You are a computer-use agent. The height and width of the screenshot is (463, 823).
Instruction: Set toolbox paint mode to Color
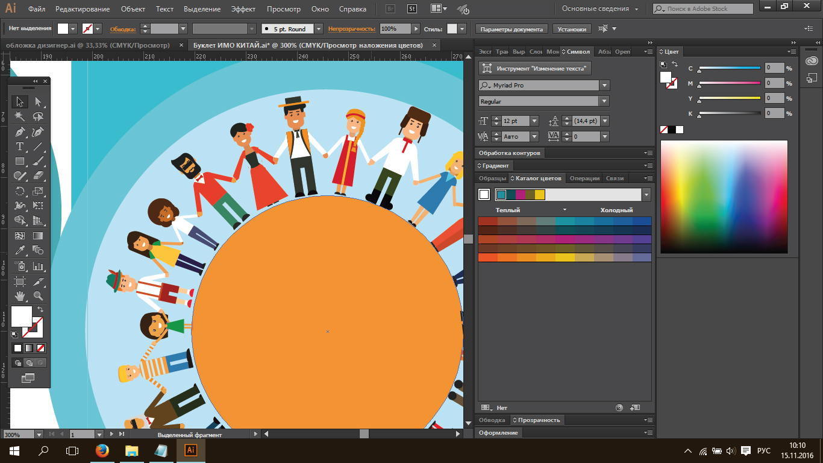(x=17, y=348)
